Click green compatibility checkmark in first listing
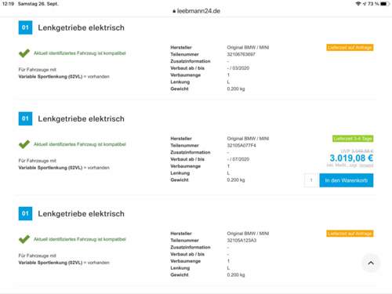 click(24, 53)
